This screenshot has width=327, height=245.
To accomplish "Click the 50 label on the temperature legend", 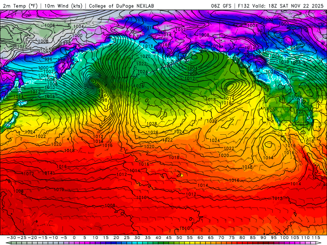I will pyautogui.click(x=179, y=238).
